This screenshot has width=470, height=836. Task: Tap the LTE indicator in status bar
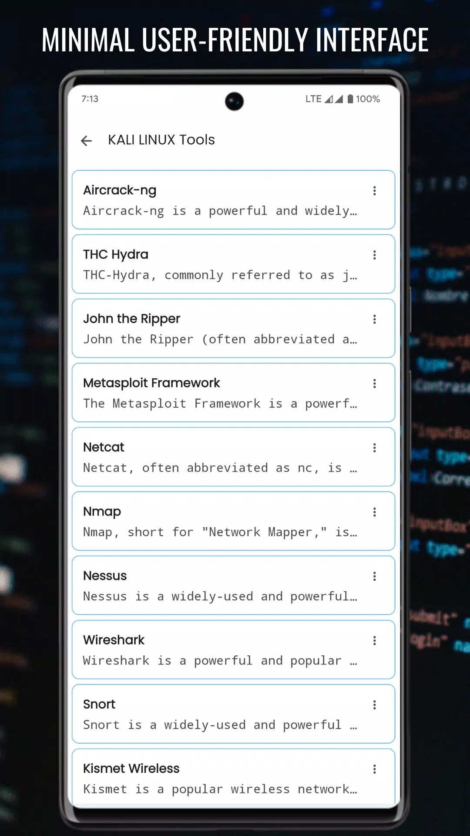pyautogui.click(x=313, y=99)
